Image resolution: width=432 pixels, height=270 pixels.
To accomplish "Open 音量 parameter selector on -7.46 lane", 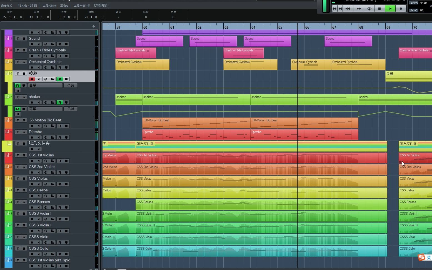I will pos(45,109).
